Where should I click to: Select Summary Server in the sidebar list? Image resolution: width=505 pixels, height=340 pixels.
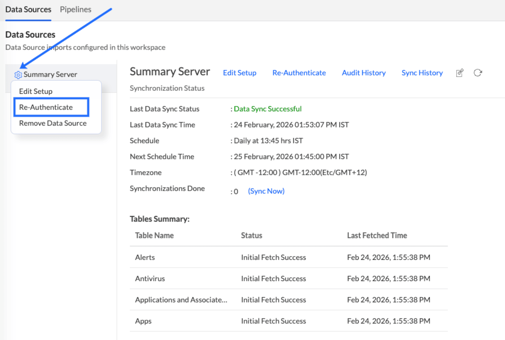tap(50, 75)
